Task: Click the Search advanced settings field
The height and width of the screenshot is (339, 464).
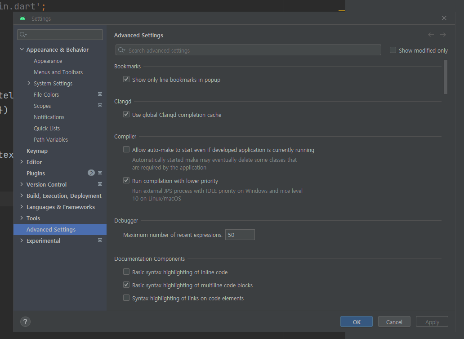Action: [x=248, y=50]
